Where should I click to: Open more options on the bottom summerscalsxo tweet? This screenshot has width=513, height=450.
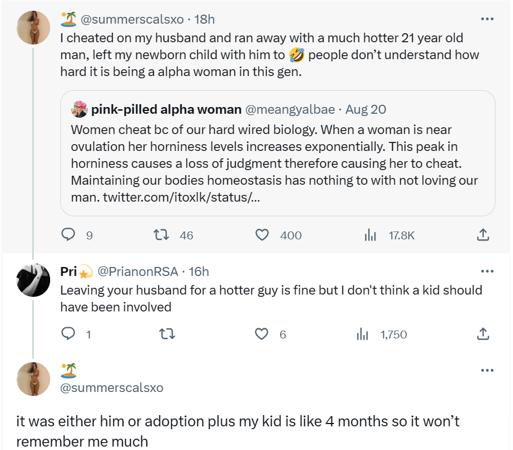point(487,370)
